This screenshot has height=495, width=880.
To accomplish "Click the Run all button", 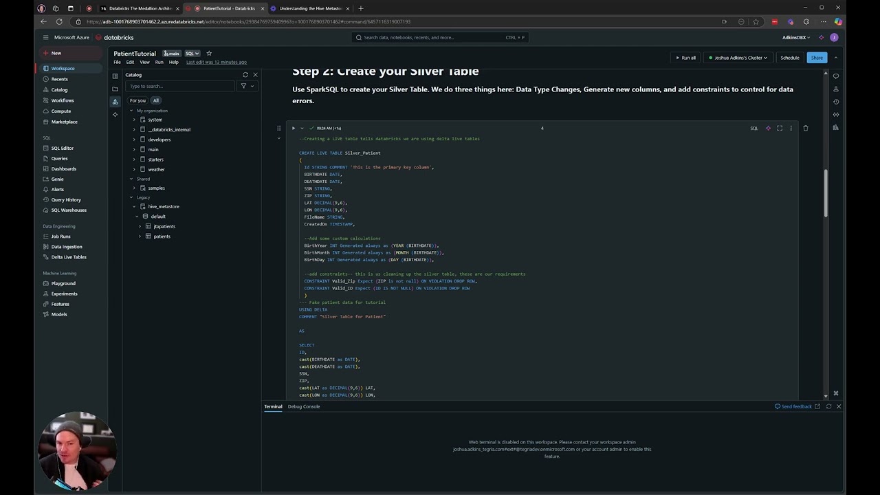I will (685, 58).
